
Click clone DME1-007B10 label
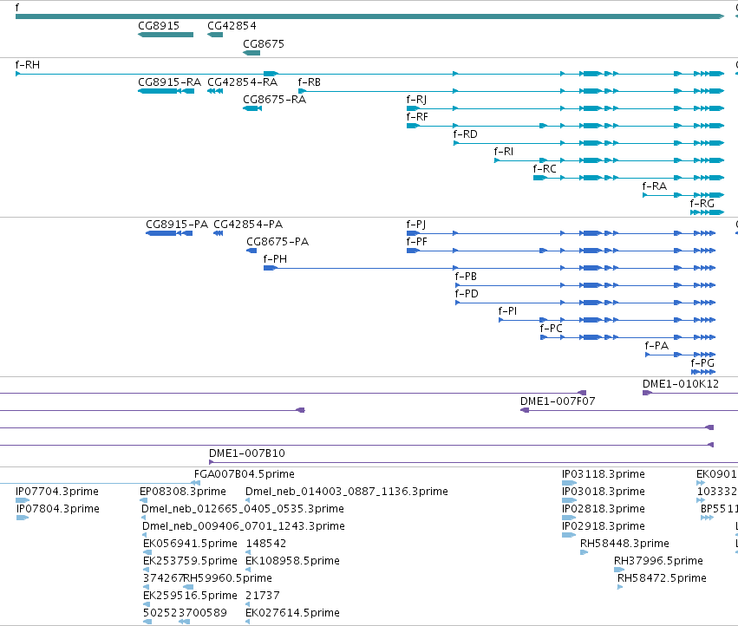click(247, 453)
